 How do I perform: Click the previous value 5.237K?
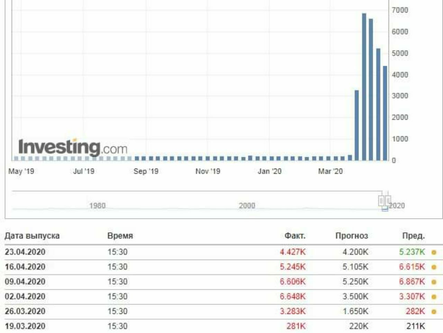tap(412, 252)
